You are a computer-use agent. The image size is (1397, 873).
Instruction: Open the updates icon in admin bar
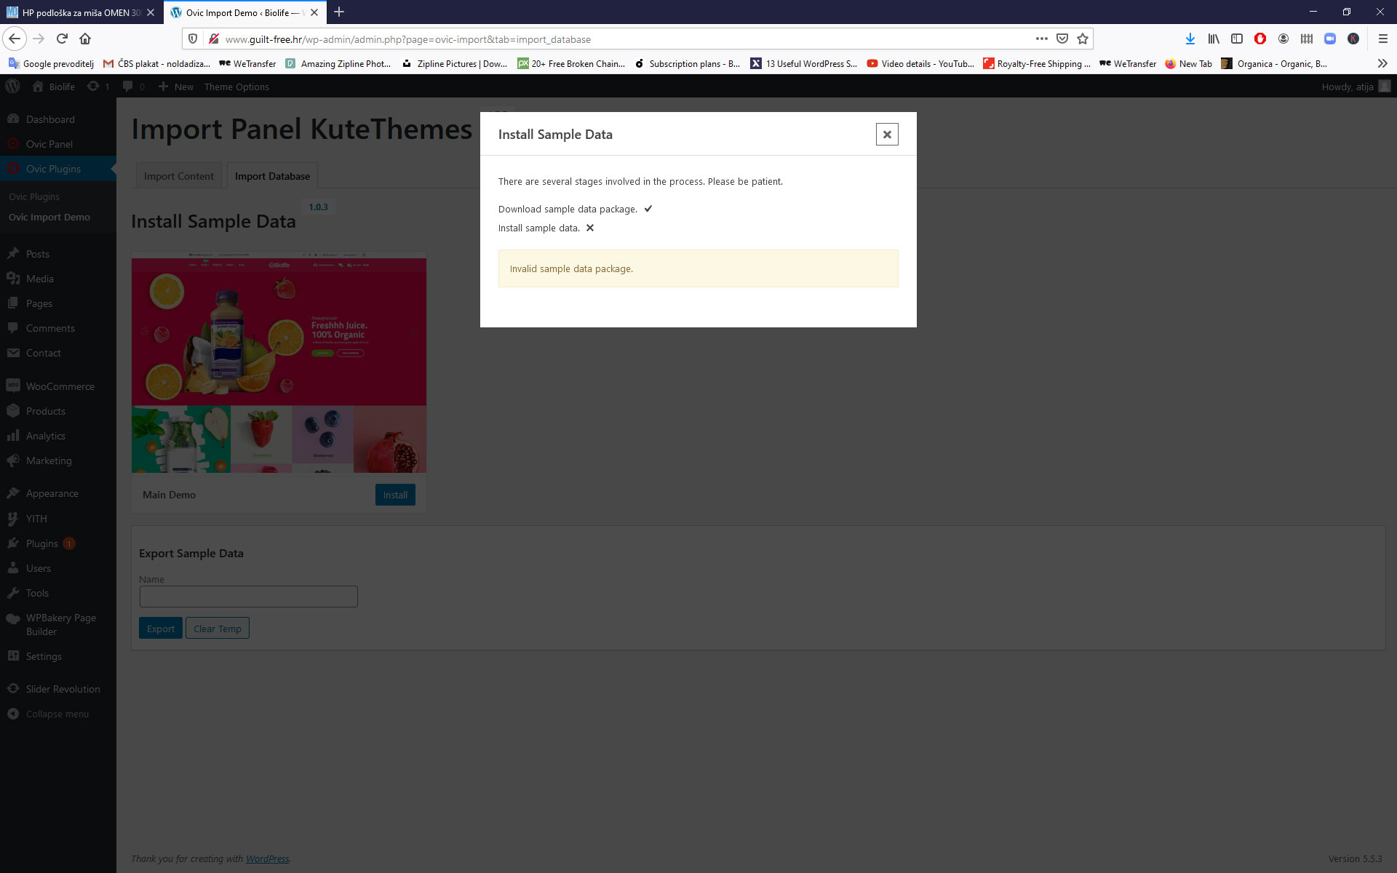tap(98, 87)
